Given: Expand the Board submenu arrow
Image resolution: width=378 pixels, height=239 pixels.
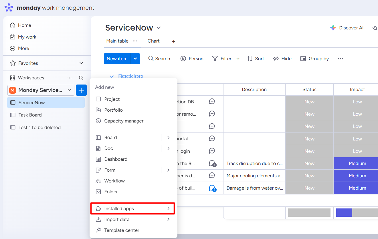Looking at the screenshot, I should tap(169, 137).
